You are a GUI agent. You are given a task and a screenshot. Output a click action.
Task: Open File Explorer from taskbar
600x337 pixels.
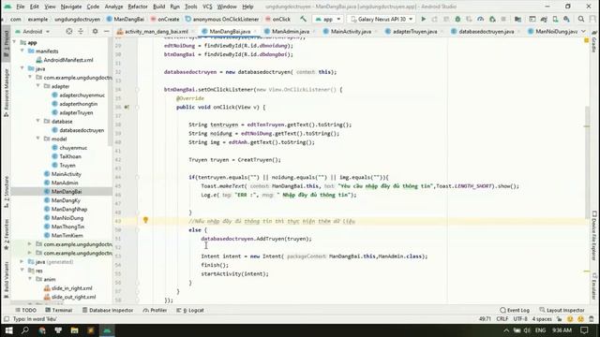click(74, 330)
